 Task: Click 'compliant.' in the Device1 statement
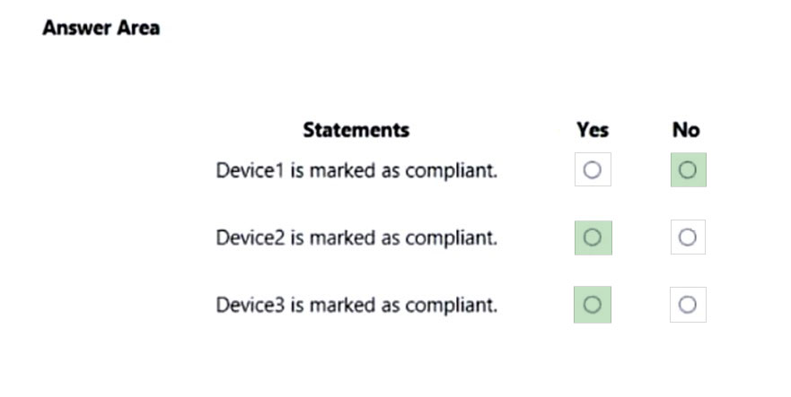coord(452,171)
